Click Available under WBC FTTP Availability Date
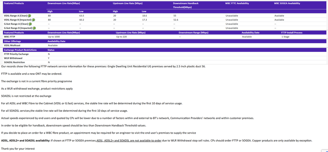Screen dimensions: 328x152 pos(247,37)
